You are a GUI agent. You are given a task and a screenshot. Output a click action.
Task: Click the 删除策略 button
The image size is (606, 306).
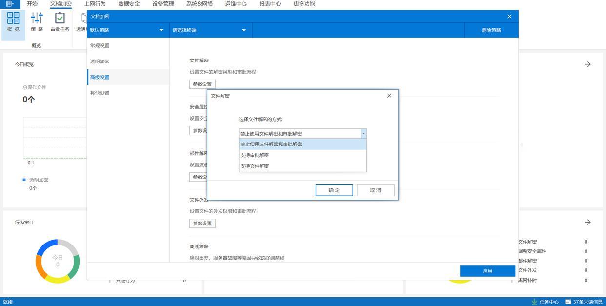tap(491, 30)
